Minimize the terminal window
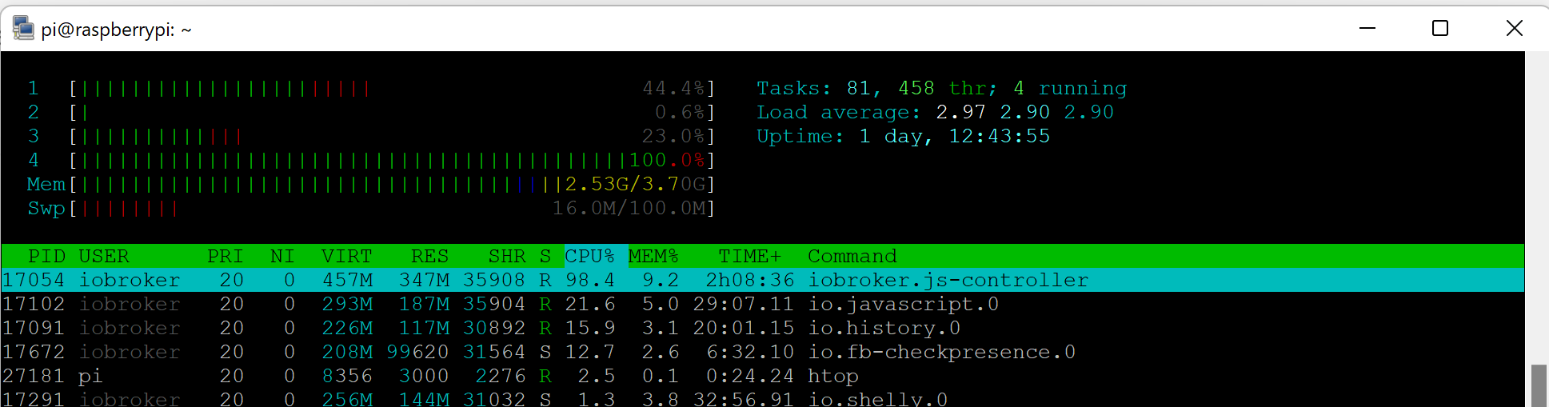Image resolution: width=1549 pixels, height=407 pixels. point(1367,28)
